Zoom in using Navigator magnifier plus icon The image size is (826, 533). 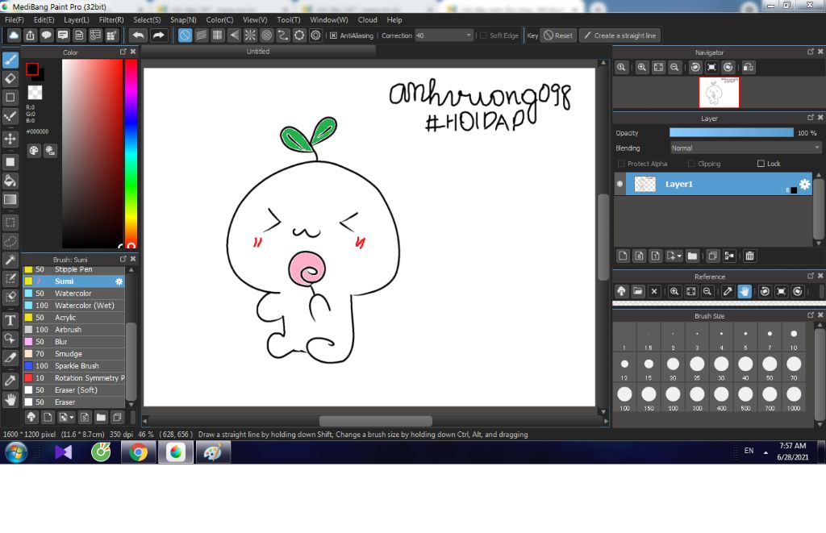(641, 68)
